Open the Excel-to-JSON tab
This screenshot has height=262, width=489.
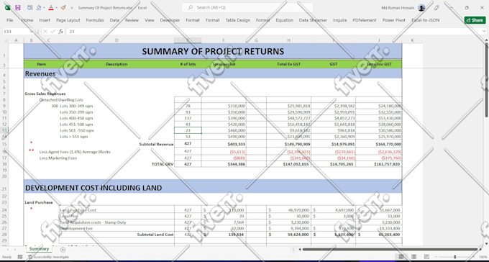click(426, 20)
